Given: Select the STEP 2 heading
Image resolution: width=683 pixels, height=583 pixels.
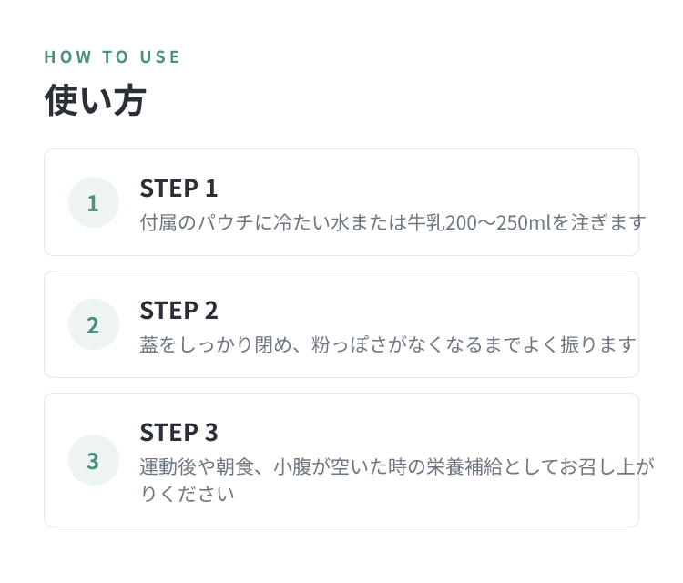Looking at the screenshot, I should tap(178, 311).
